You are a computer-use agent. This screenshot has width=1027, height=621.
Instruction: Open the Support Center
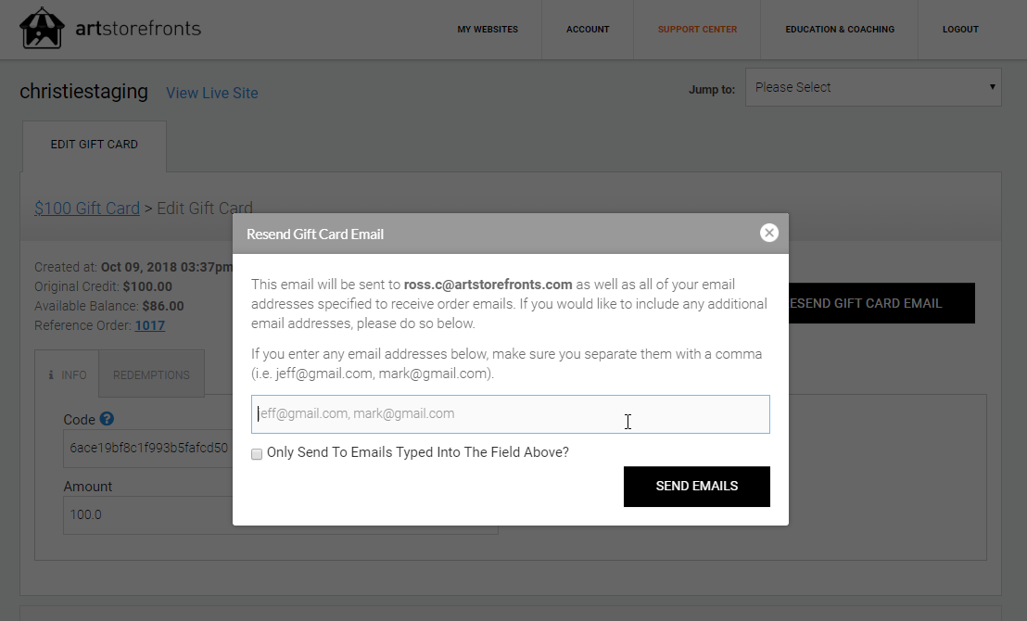(696, 29)
